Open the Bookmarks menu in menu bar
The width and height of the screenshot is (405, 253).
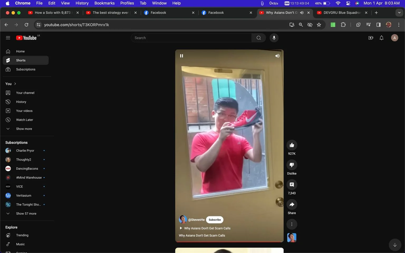pos(104,3)
